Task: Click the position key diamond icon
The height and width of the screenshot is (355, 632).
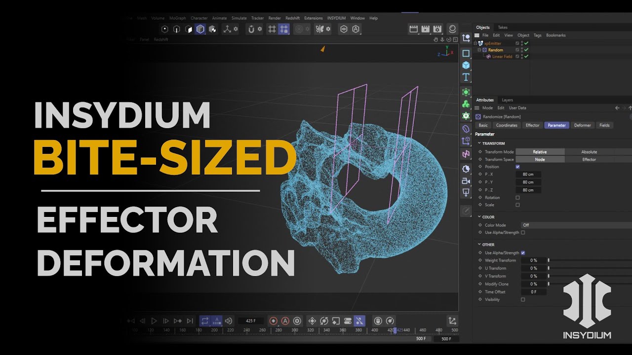Action: [312, 320]
